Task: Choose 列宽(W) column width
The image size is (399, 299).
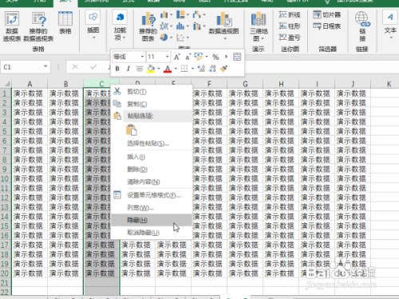Action: 152,207
